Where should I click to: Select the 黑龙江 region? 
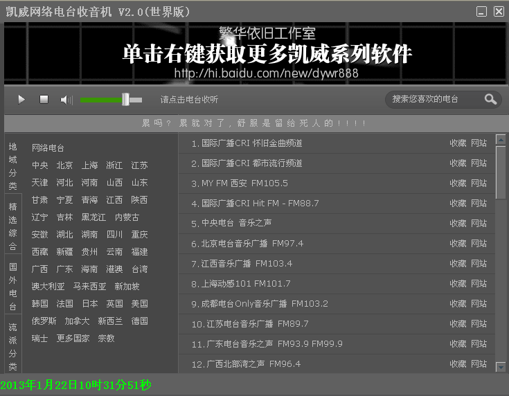[x=93, y=217]
